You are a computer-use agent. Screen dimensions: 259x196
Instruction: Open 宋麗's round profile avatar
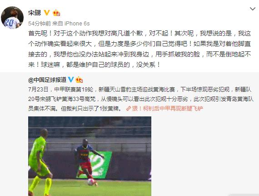tap(12, 18)
